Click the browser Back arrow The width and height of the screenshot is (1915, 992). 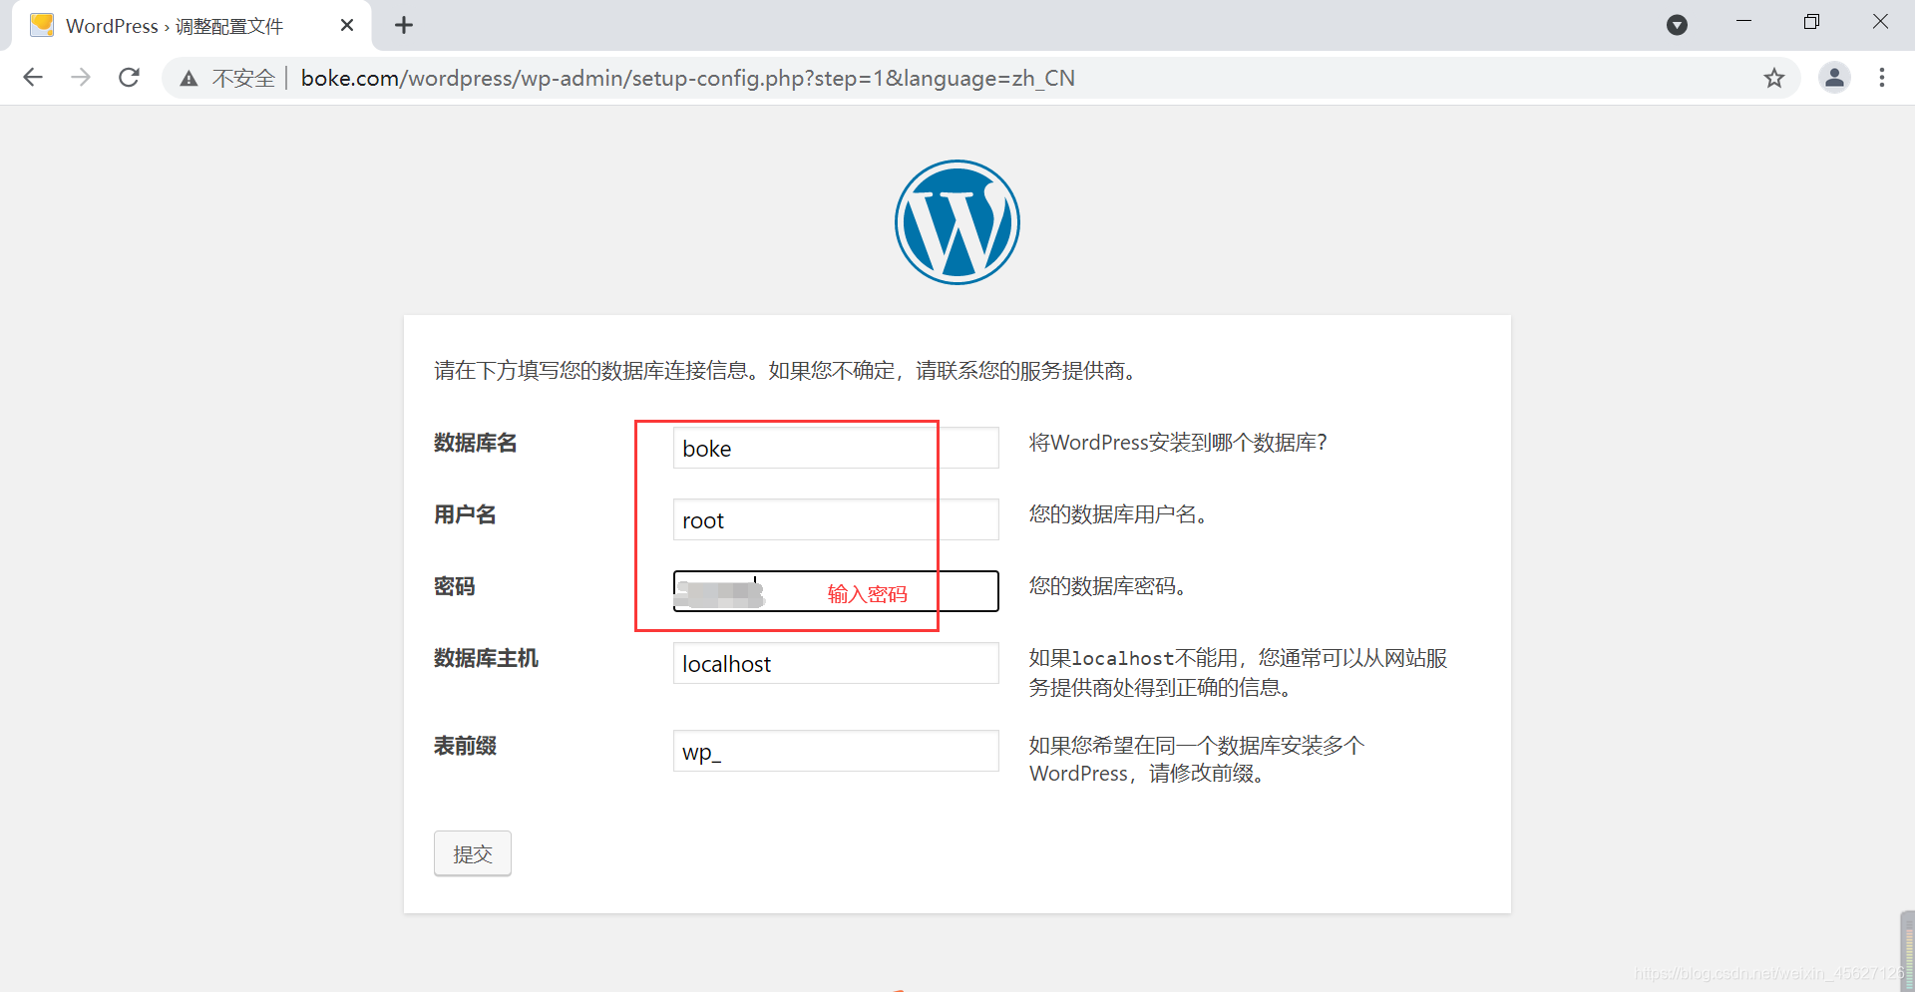click(33, 78)
